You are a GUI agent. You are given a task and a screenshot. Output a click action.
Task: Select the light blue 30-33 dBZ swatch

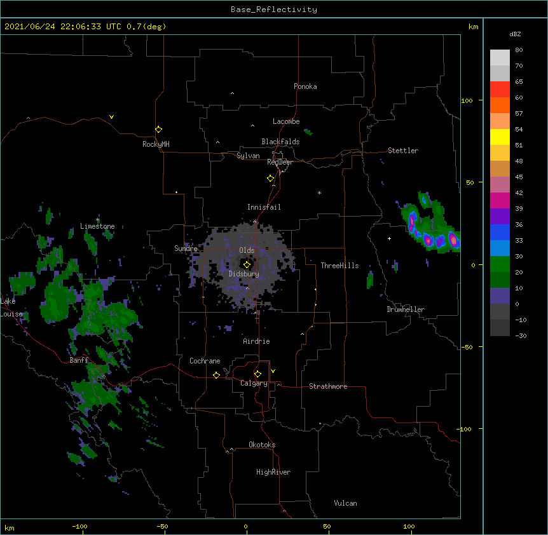[500, 248]
